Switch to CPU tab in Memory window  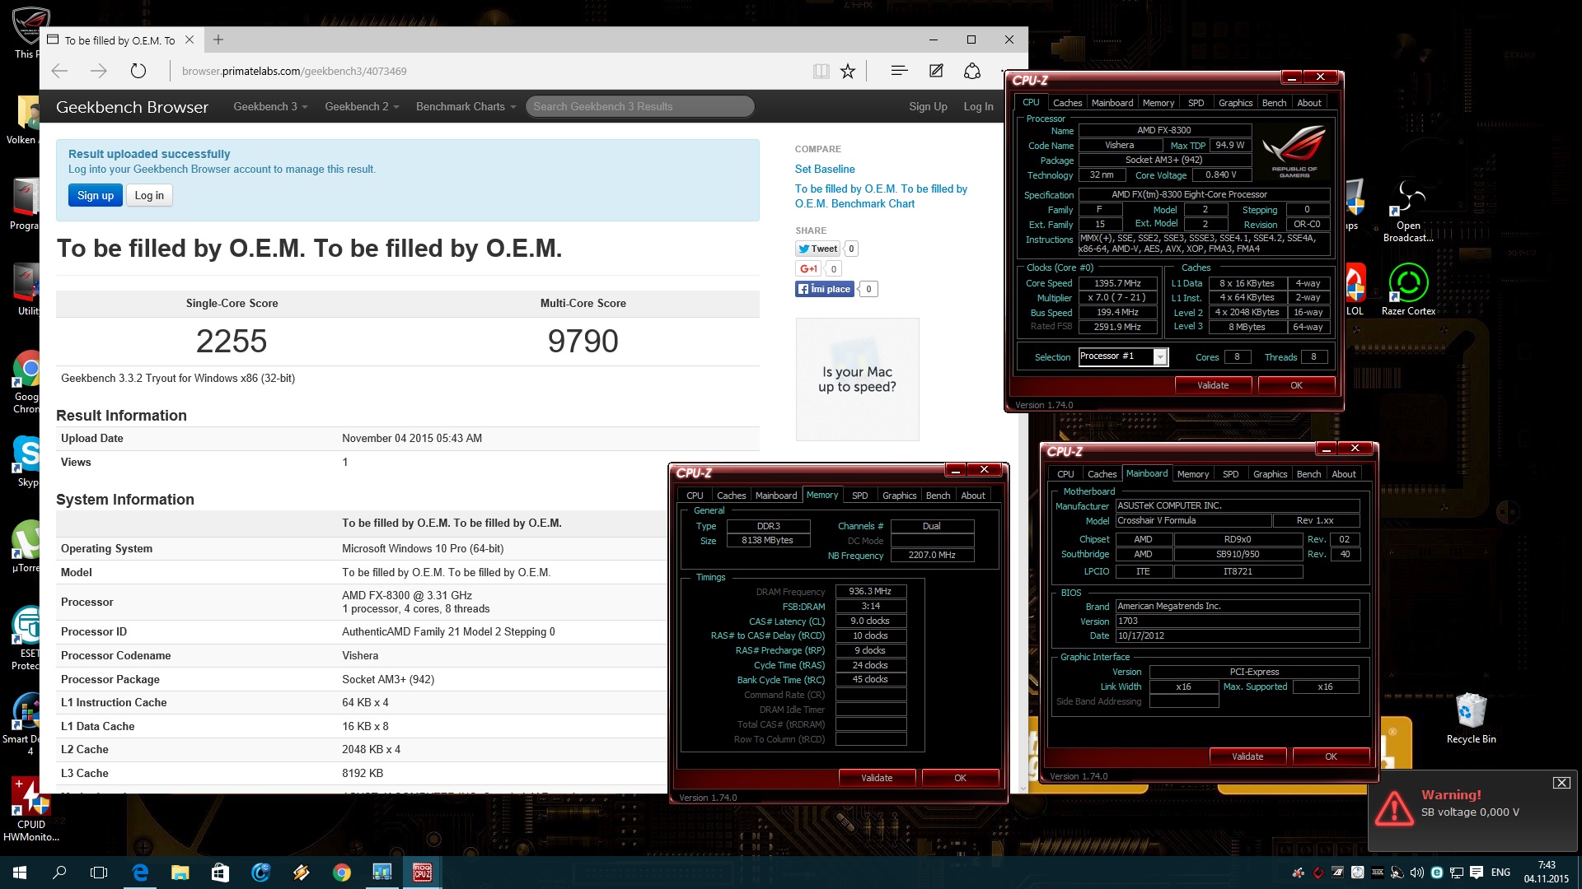click(695, 496)
